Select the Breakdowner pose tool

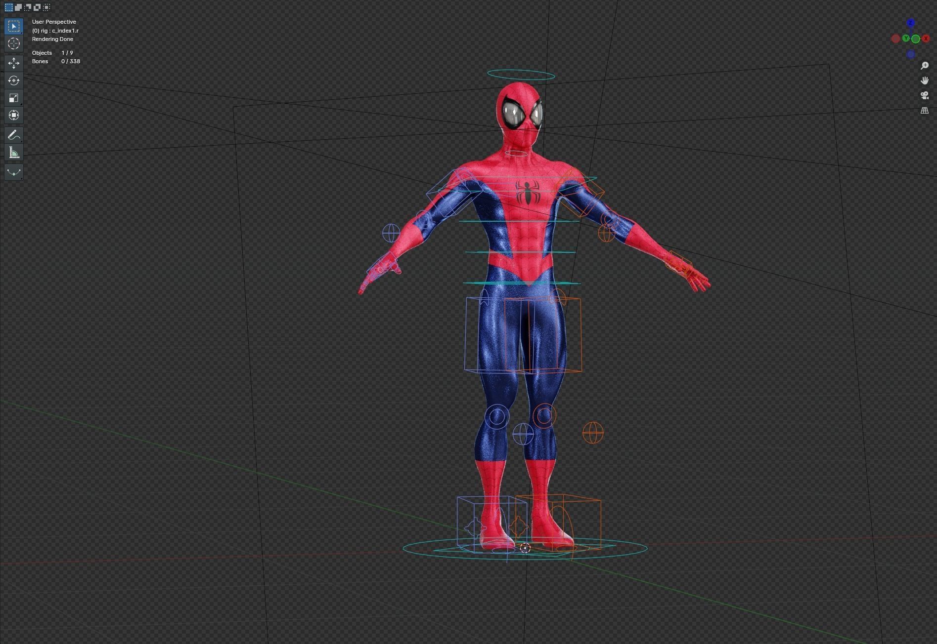(x=14, y=172)
